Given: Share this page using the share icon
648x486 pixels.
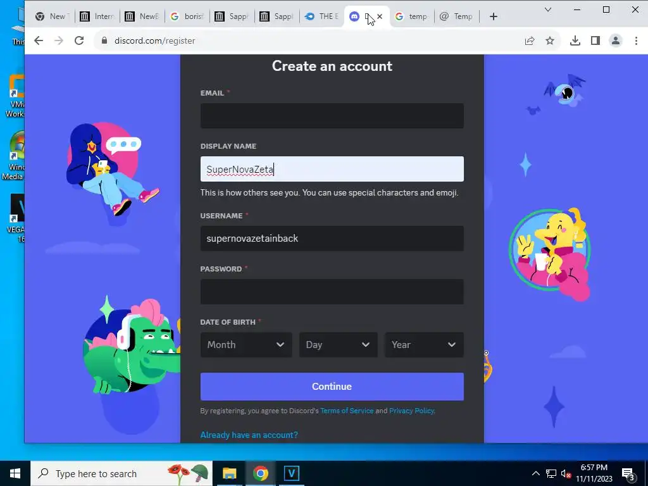Looking at the screenshot, I should [x=530, y=40].
